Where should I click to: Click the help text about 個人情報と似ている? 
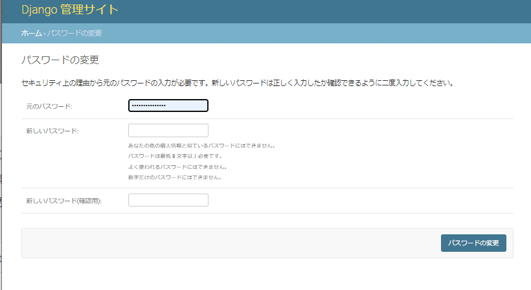coord(202,146)
